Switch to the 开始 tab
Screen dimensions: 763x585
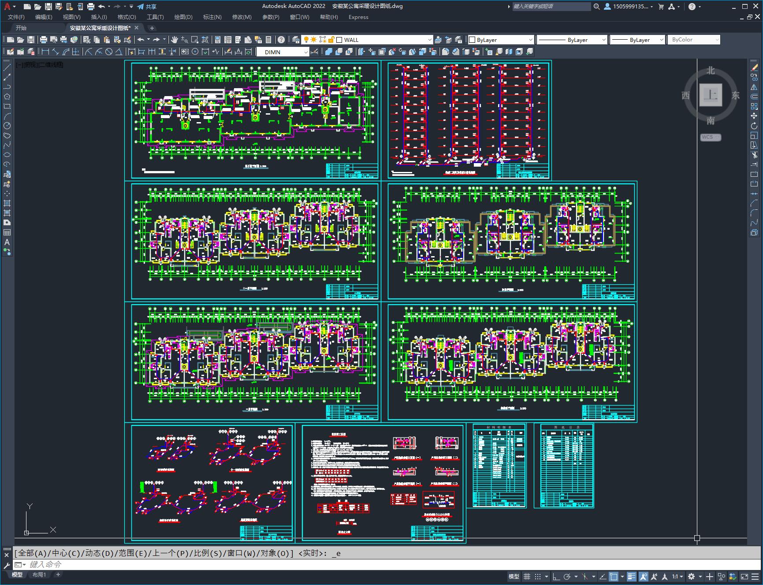[x=21, y=28]
